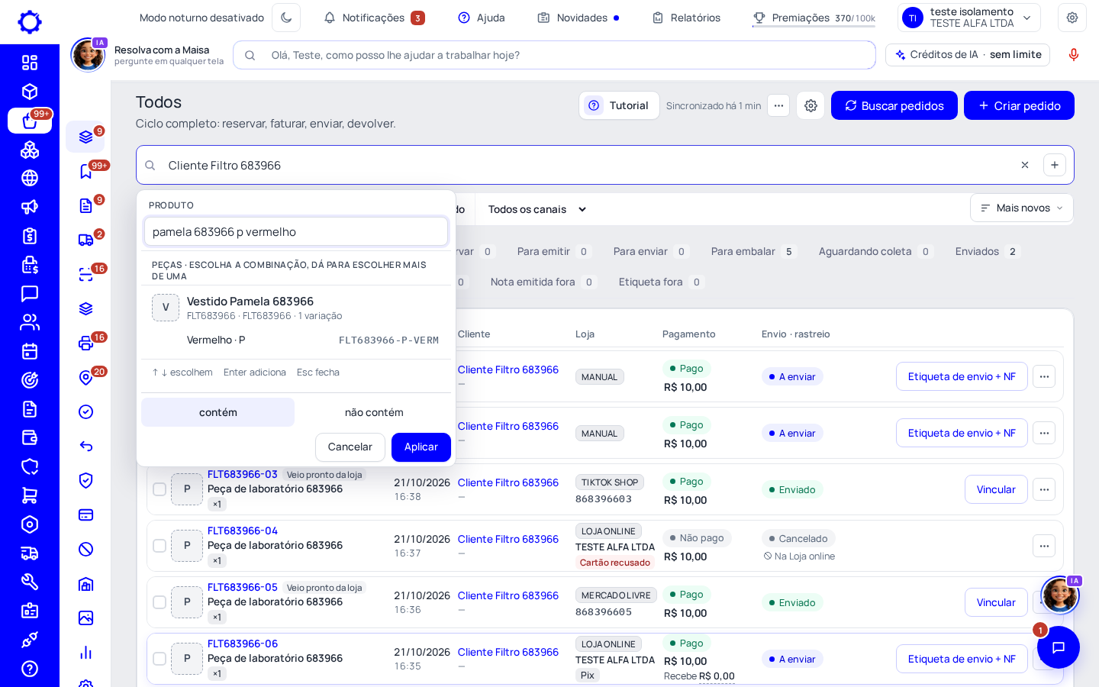The image size is (1099, 687).
Task: Open the printer icon in secondary sidebar
Action: [85, 343]
